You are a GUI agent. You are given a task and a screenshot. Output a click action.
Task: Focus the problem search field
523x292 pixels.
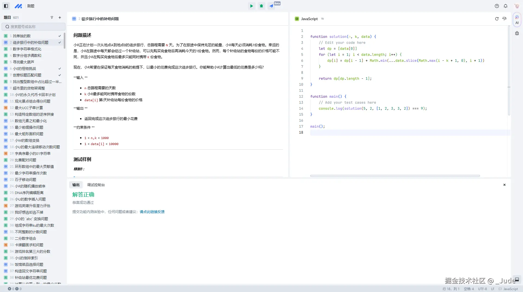34,27
